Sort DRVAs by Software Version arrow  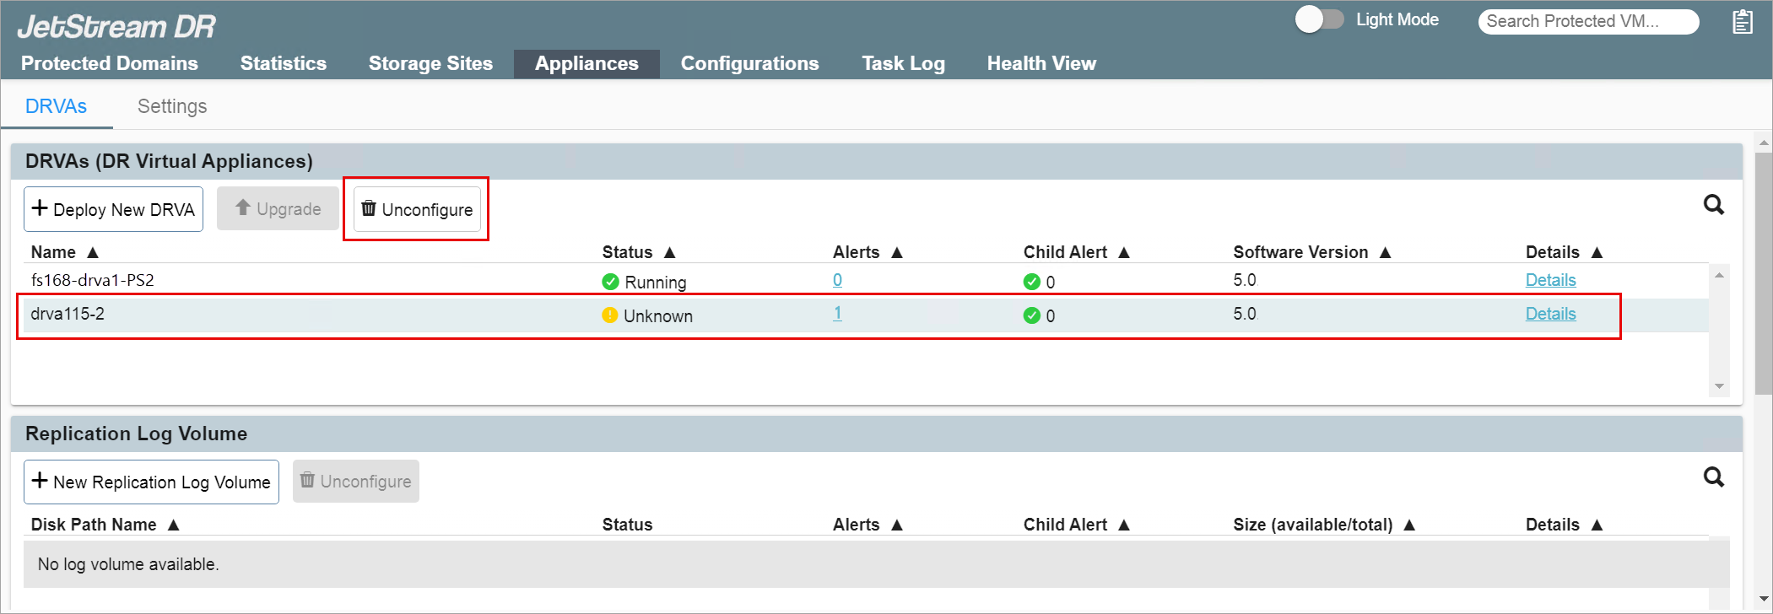(1385, 252)
